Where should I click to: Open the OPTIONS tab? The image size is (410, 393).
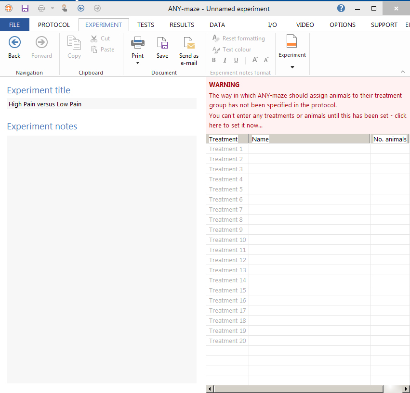[x=343, y=25]
